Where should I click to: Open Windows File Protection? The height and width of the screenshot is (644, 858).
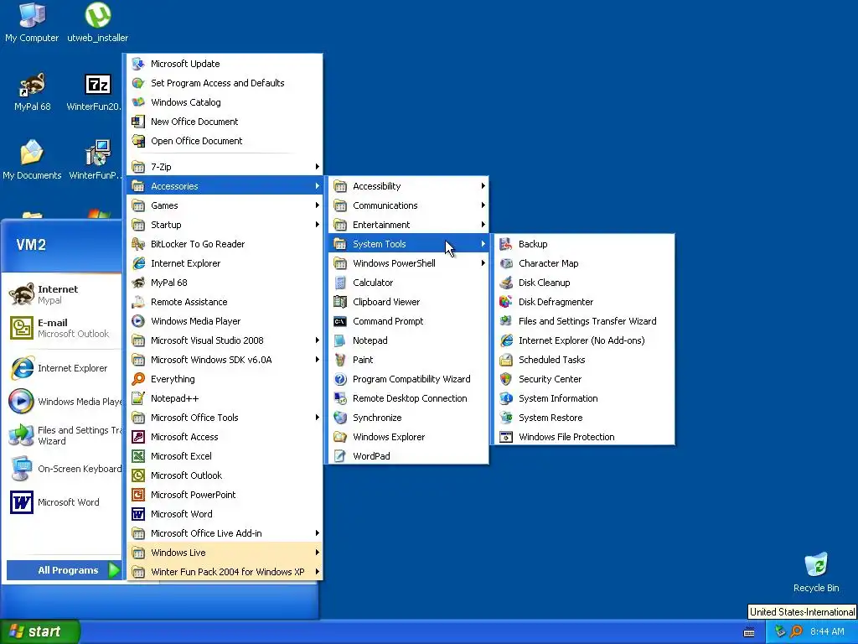point(583,436)
